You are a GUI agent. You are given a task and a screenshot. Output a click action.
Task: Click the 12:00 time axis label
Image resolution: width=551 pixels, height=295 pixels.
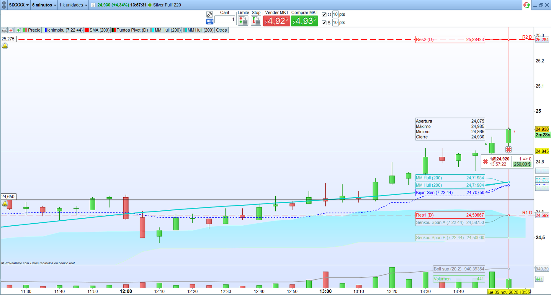click(126, 291)
